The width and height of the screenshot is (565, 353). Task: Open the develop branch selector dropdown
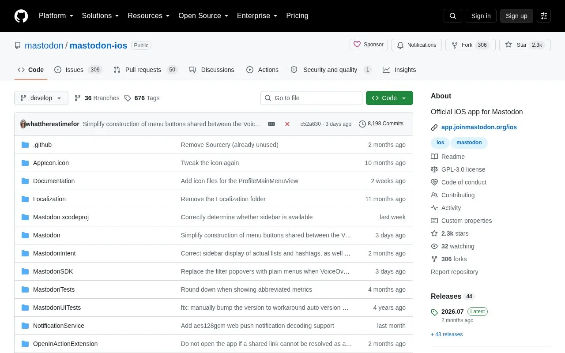41,98
